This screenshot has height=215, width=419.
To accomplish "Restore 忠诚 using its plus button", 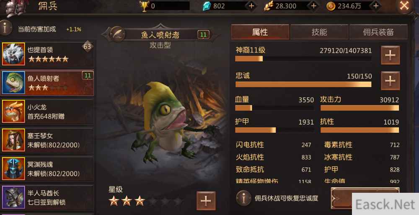I will (390, 80).
